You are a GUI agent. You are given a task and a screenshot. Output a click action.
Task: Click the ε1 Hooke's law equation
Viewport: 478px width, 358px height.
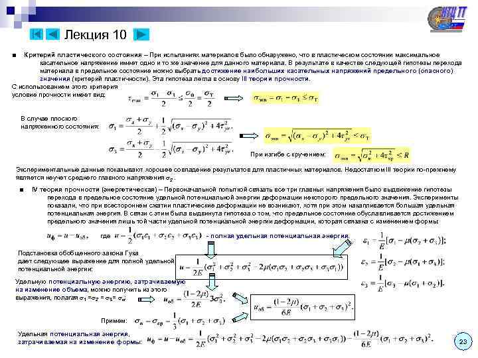(404, 241)
